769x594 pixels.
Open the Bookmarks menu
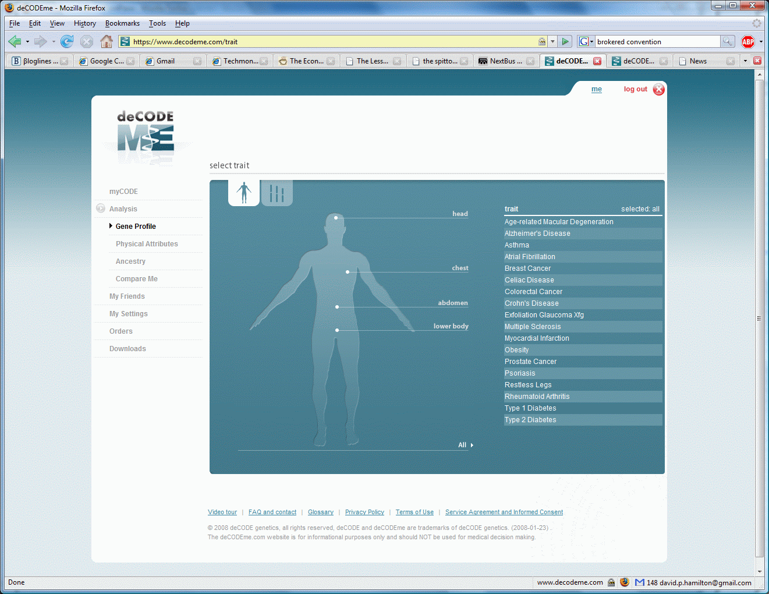[122, 23]
